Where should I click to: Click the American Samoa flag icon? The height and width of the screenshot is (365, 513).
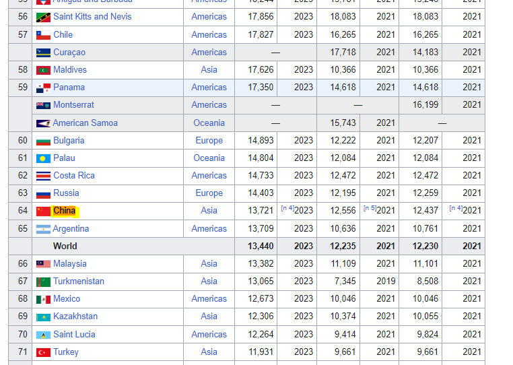pyautogui.click(x=43, y=123)
